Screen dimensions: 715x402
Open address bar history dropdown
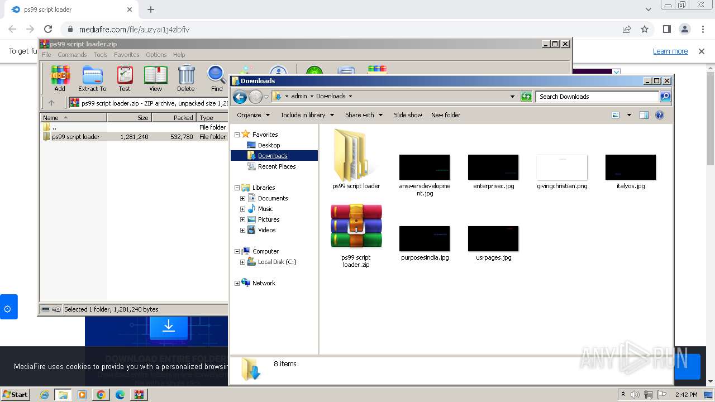point(512,97)
